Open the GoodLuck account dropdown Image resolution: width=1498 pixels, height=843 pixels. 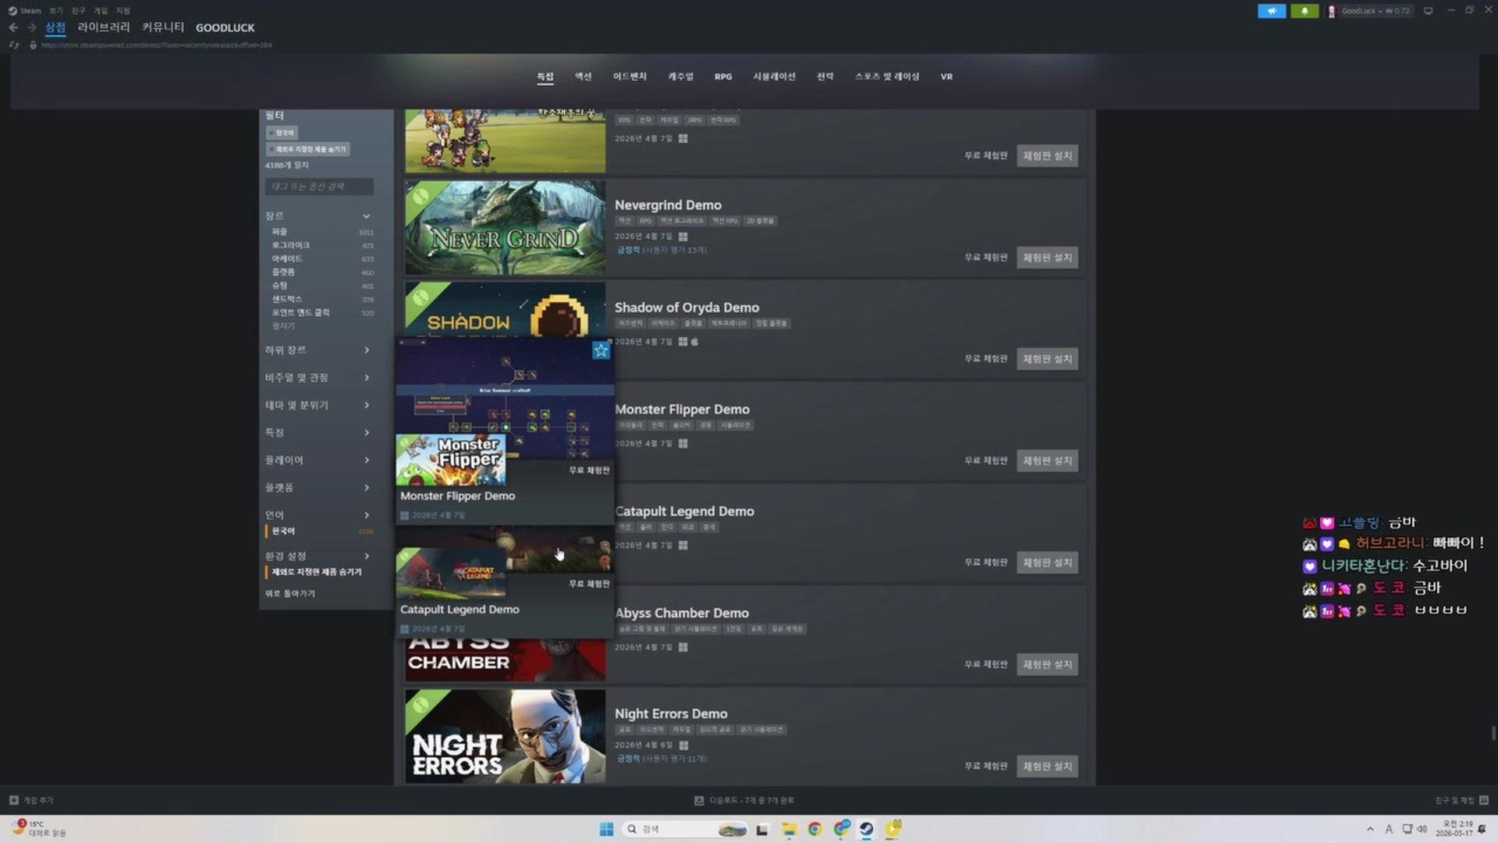coord(1376,11)
